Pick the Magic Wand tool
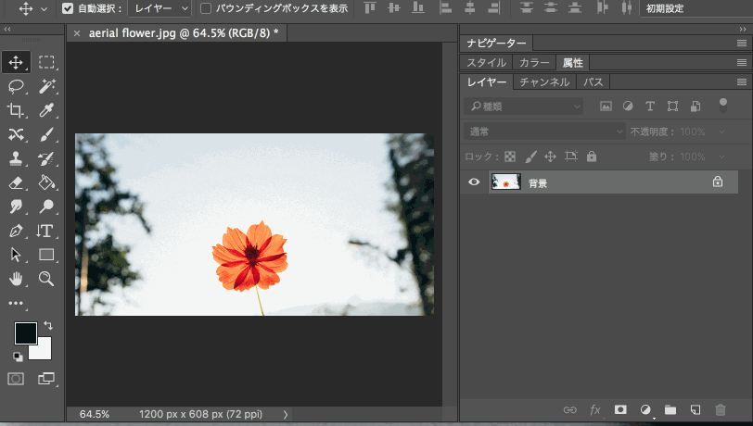The height and width of the screenshot is (426, 753). click(46, 86)
